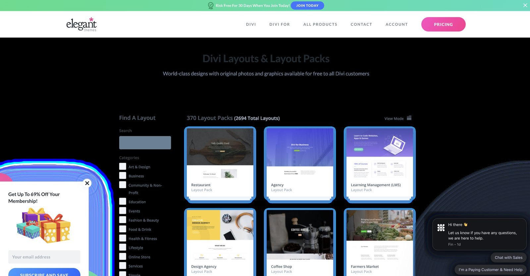Check the Art & Design category
530x276 pixels.
click(x=123, y=167)
